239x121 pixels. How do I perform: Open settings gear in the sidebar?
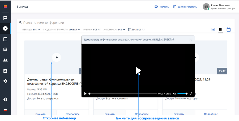pos(5,81)
